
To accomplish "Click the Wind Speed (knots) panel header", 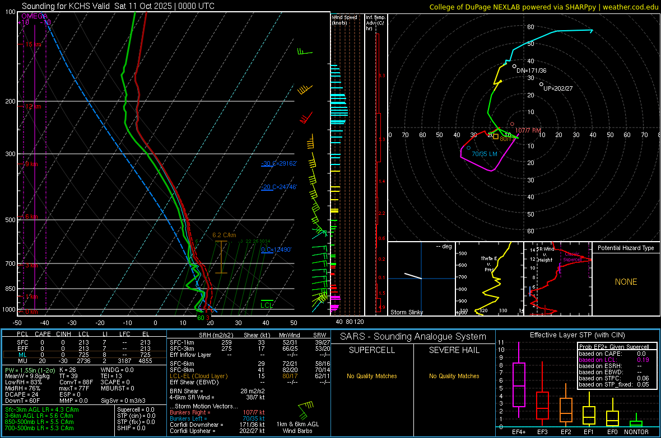I will pos(345,20).
